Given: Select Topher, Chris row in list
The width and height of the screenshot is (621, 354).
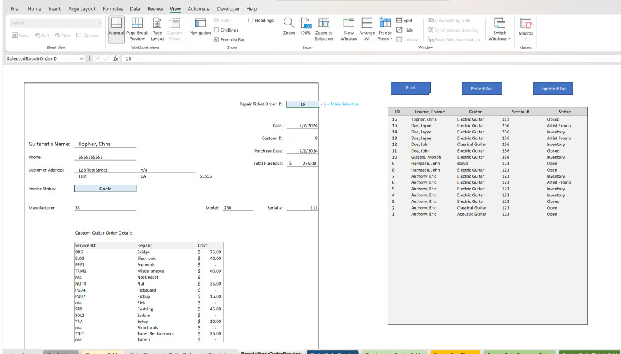Looking at the screenshot, I should 487,119.
